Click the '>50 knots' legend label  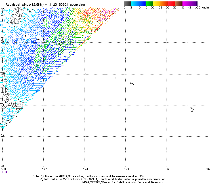(x=202, y=8)
